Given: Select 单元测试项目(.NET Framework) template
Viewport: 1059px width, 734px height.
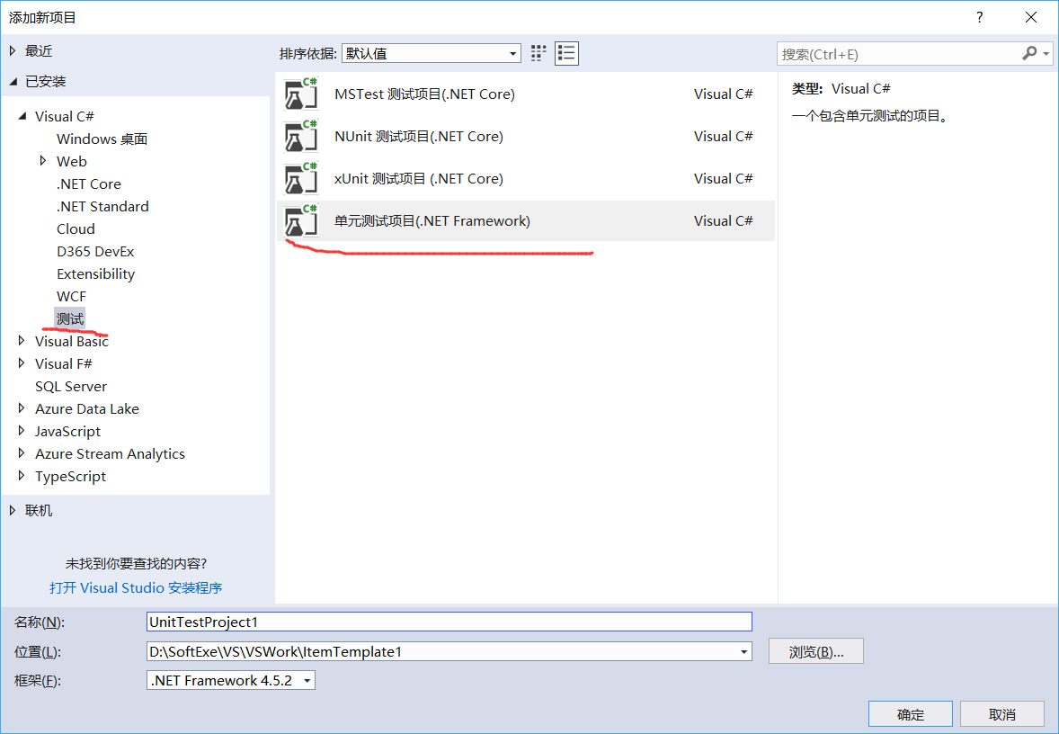Looking at the screenshot, I should (525, 221).
